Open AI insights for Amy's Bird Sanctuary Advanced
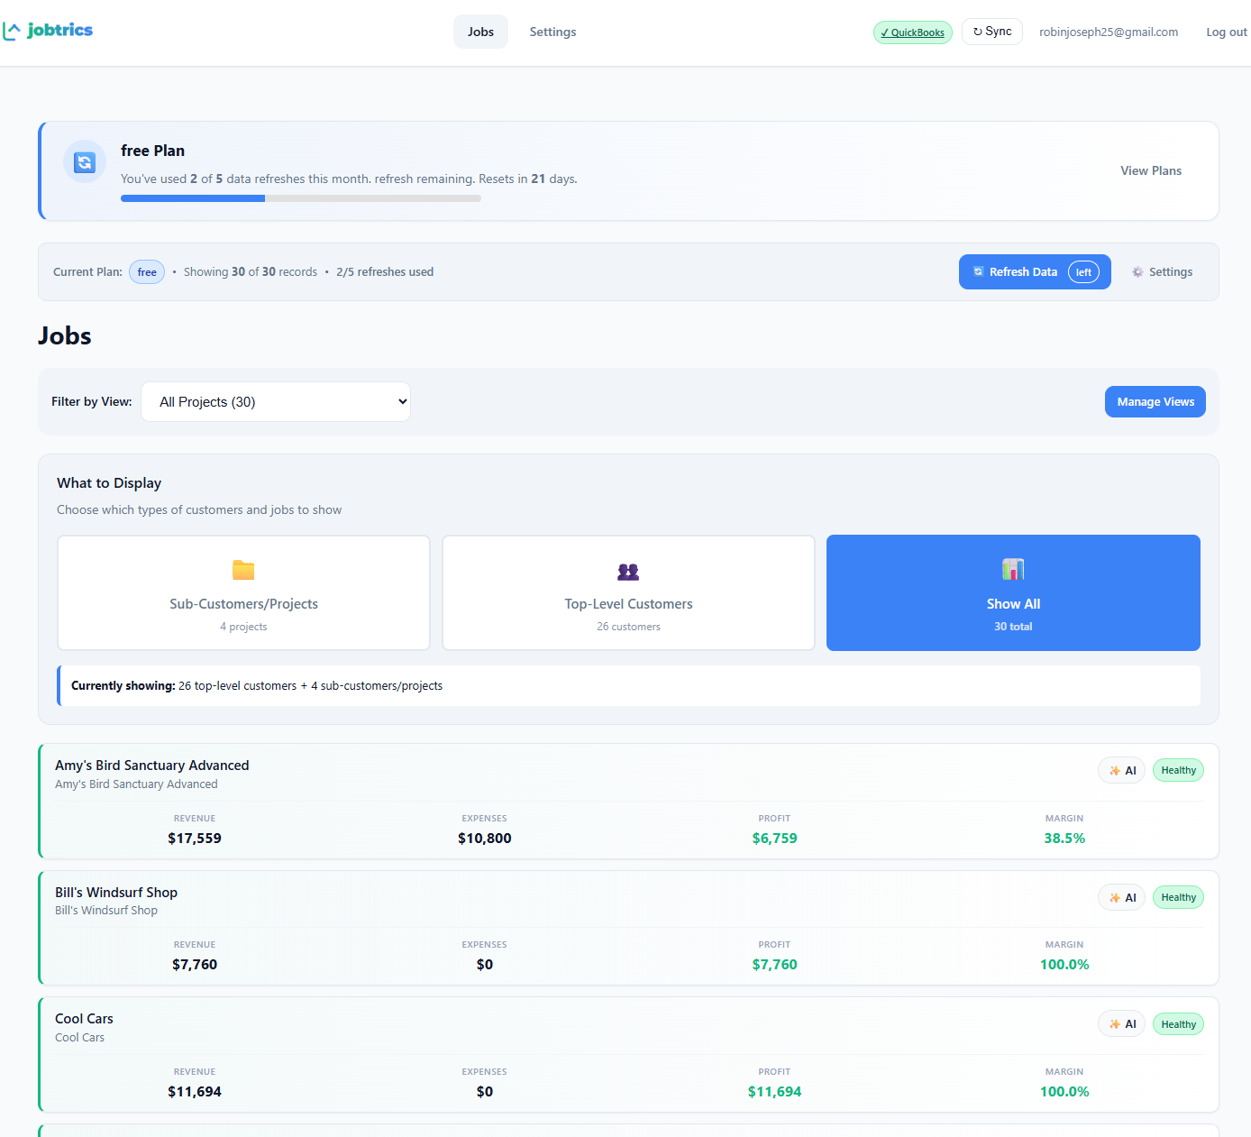 (1121, 771)
